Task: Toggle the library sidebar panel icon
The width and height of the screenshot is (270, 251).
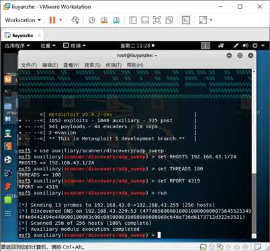Action: point(133,20)
